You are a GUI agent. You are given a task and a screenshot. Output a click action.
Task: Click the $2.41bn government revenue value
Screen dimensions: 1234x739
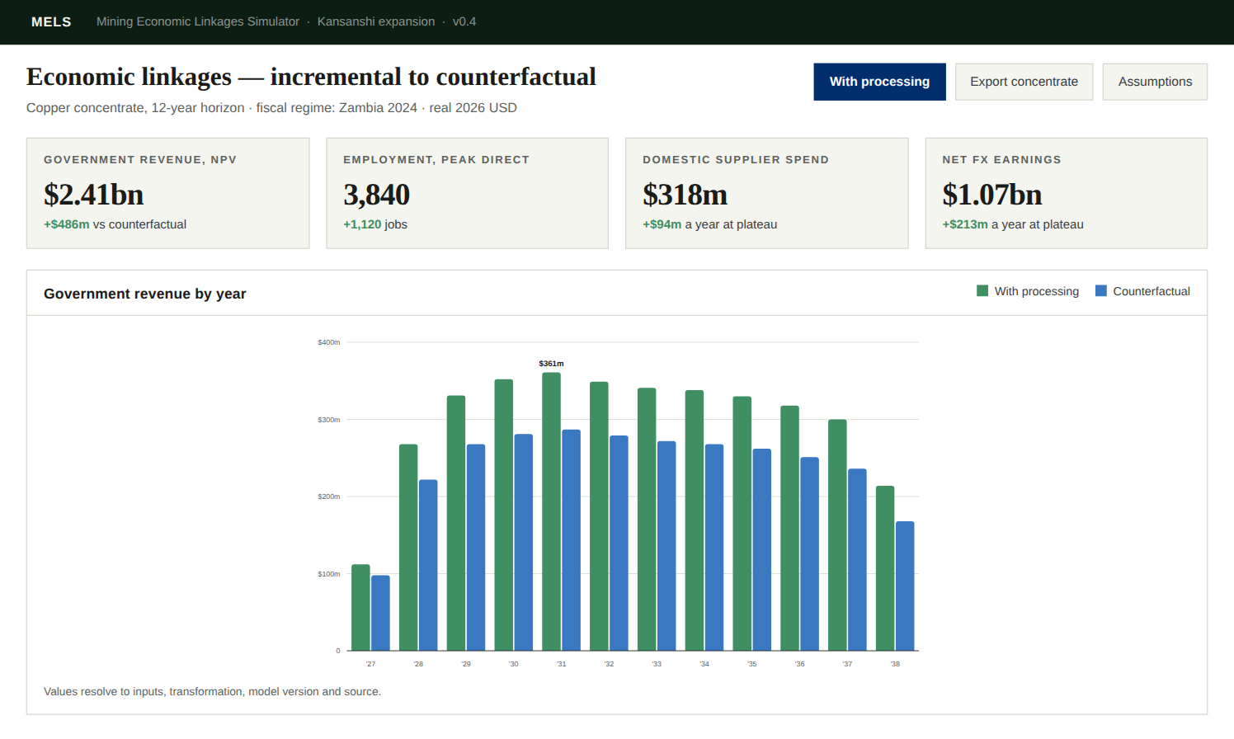pos(94,195)
